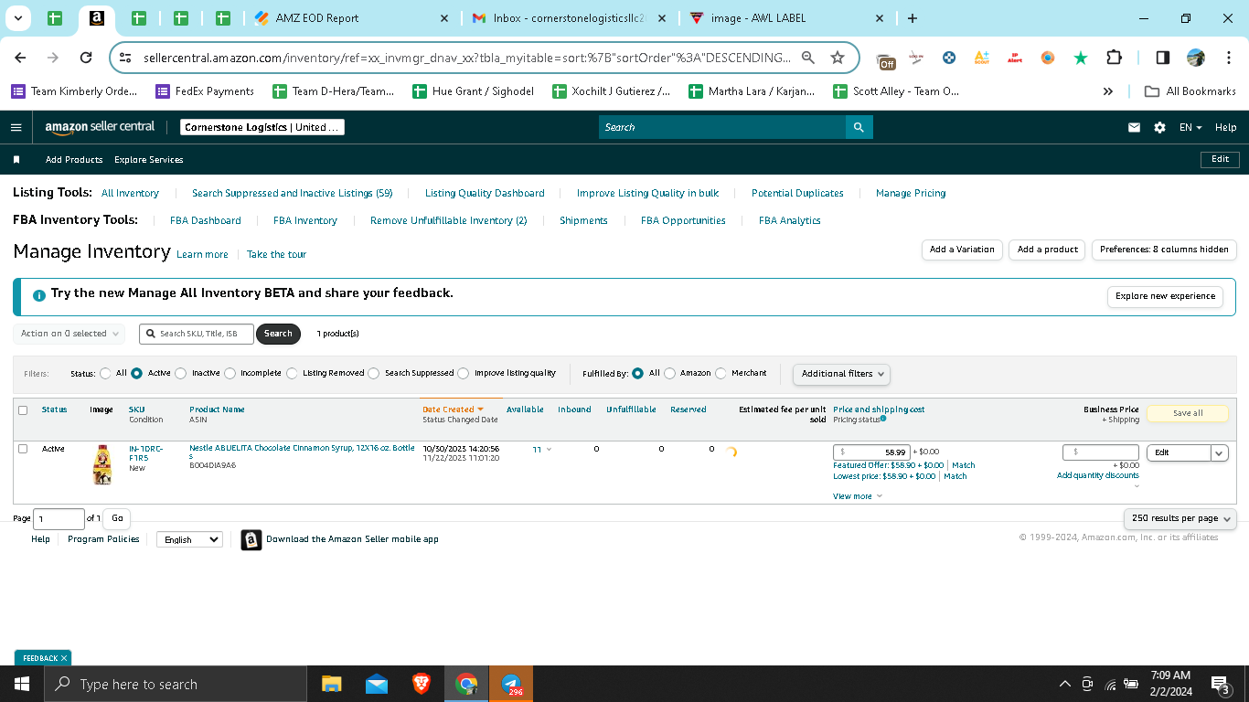Screen dimensions: 1249x702
Task: Click the Add a product button
Action: point(1048,250)
